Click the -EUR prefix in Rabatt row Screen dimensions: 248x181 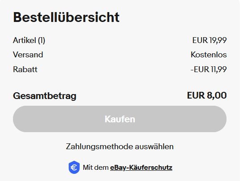point(200,69)
